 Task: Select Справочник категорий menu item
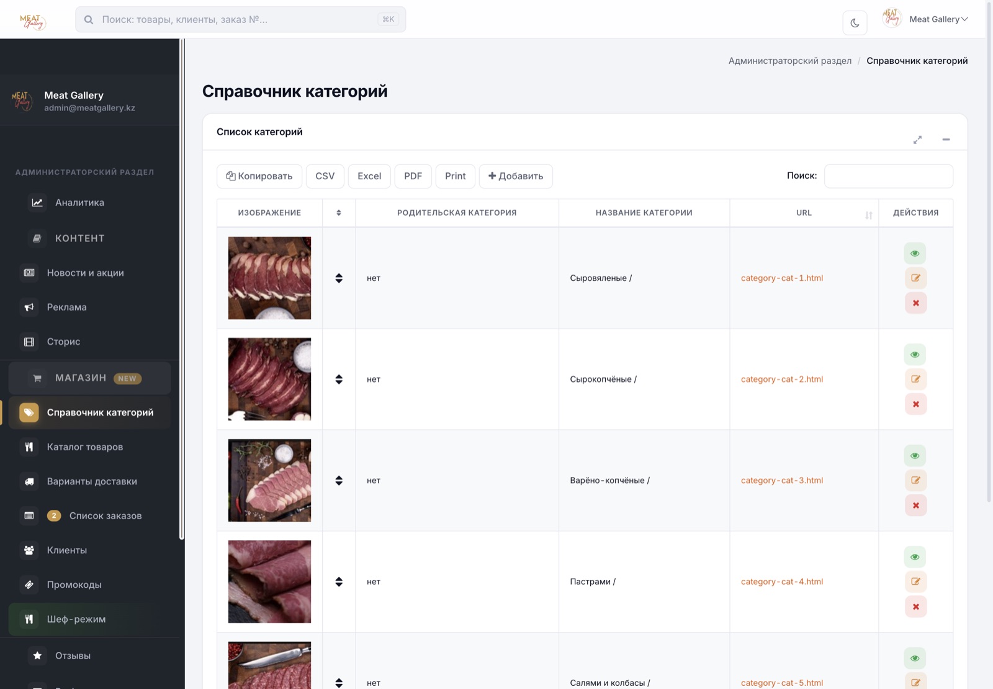91,412
